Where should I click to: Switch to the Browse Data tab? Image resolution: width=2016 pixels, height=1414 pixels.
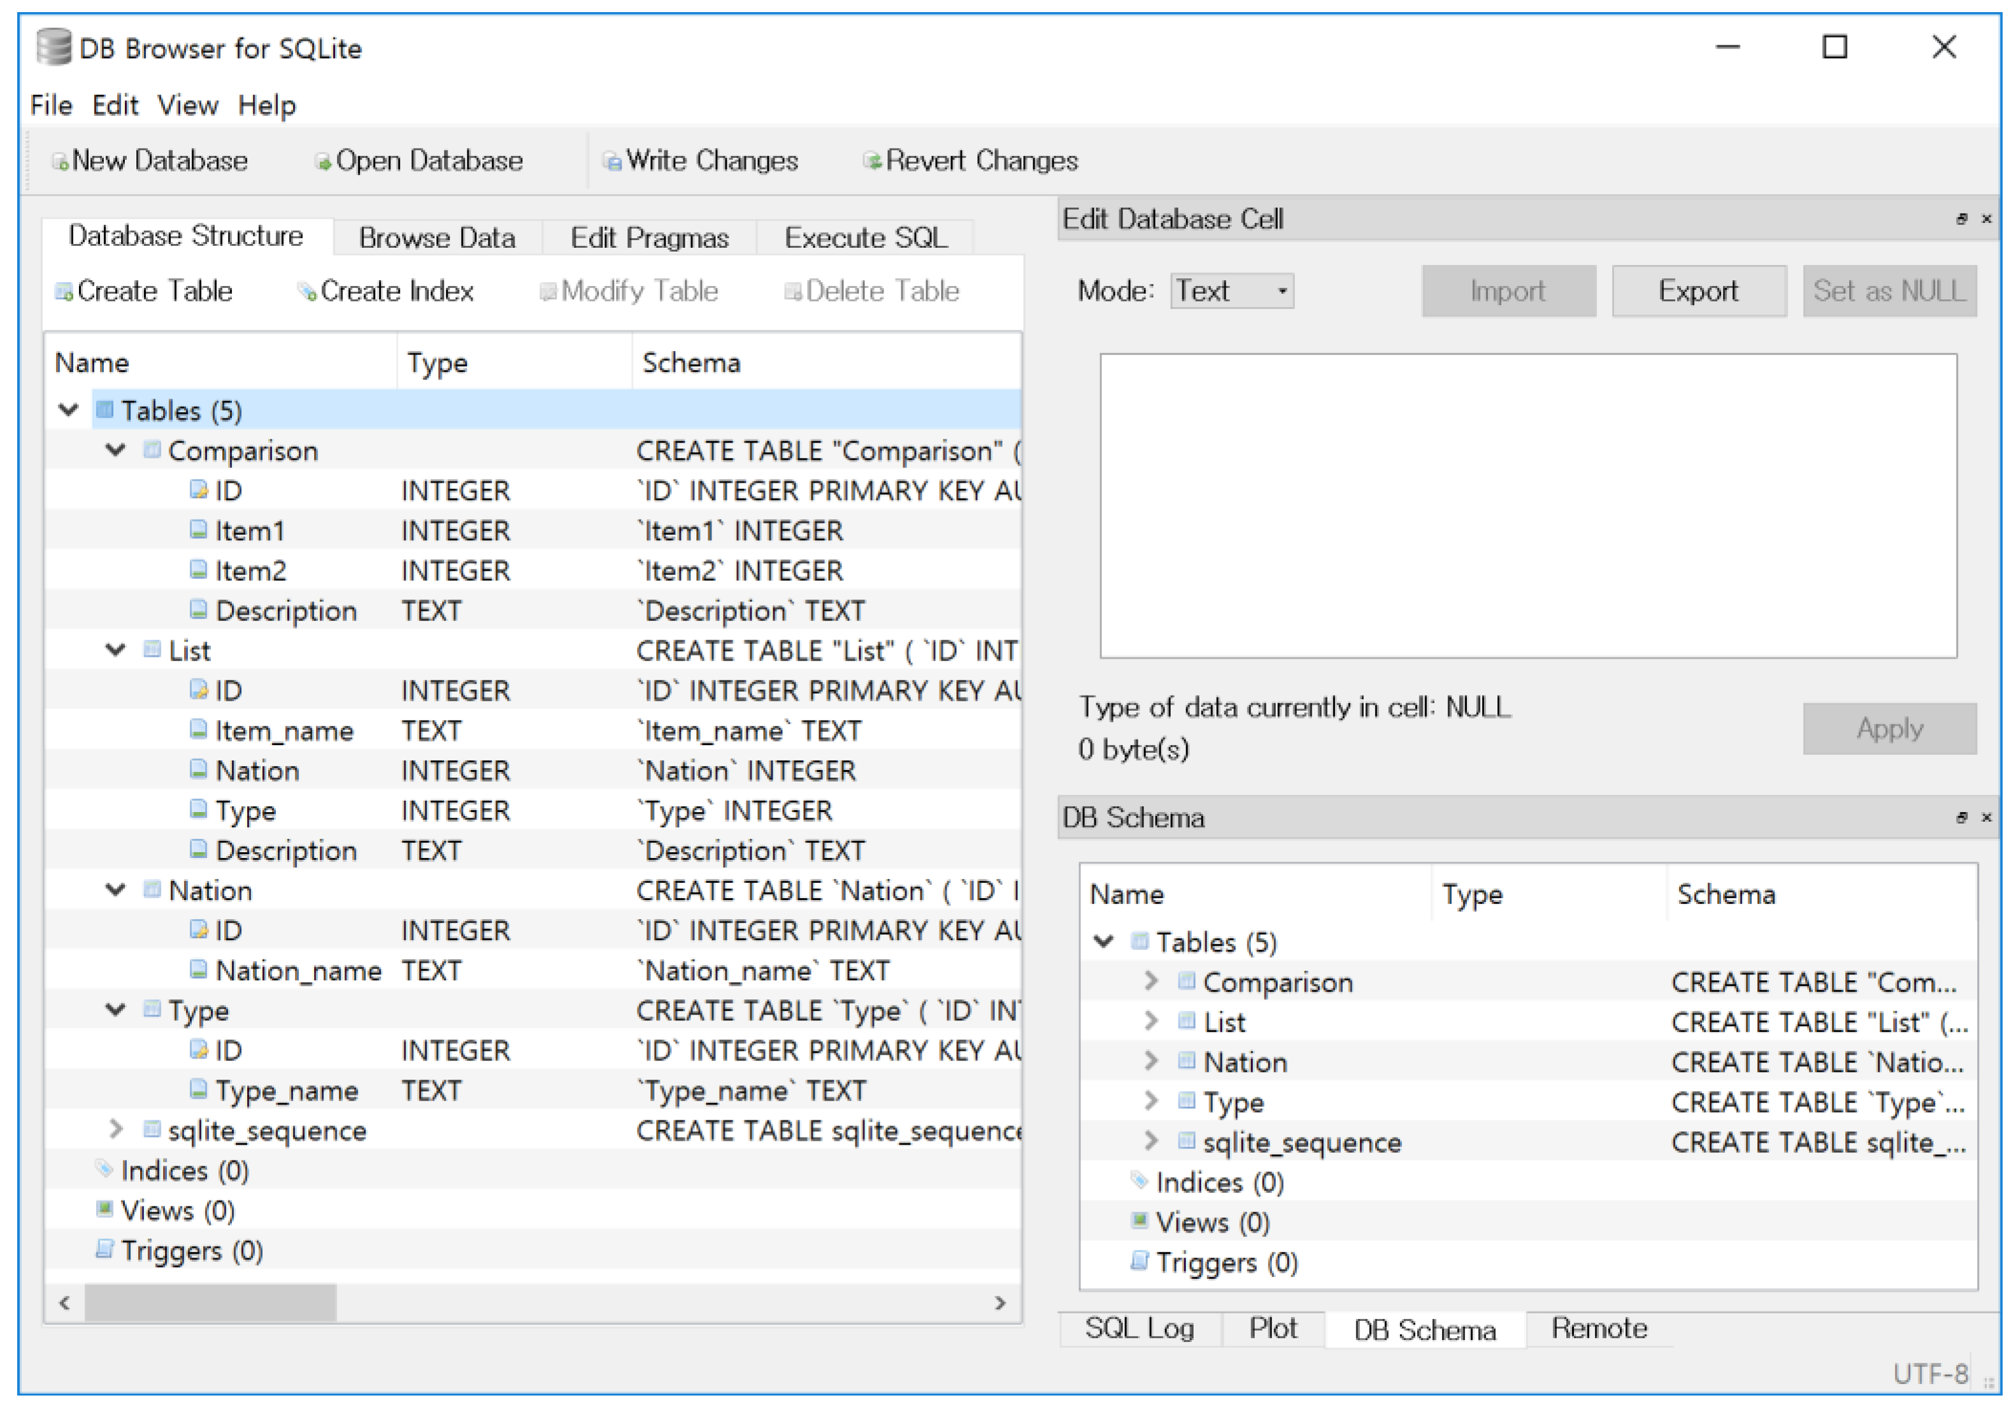coord(437,238)
